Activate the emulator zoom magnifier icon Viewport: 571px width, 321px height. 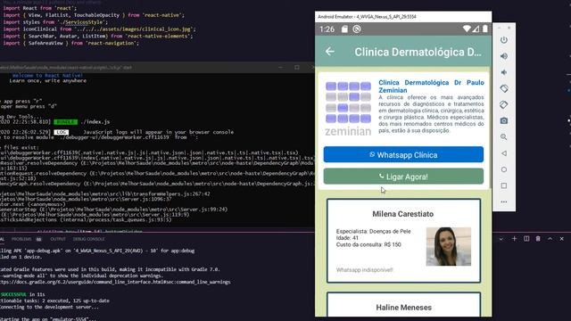coord(504,137)
